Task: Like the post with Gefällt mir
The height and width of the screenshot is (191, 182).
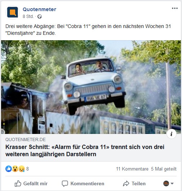Action: point(31,183)
